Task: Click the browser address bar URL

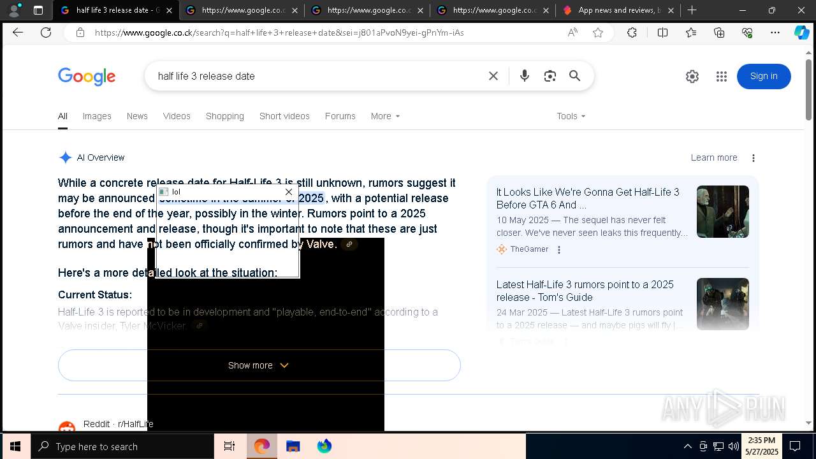Action: (279, 33)
